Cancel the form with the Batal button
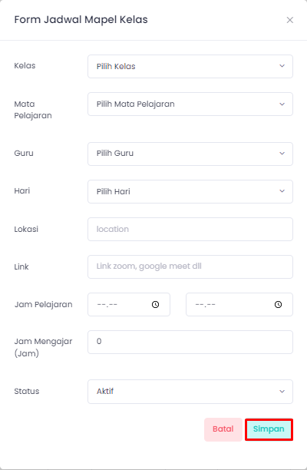 point(223,429)
